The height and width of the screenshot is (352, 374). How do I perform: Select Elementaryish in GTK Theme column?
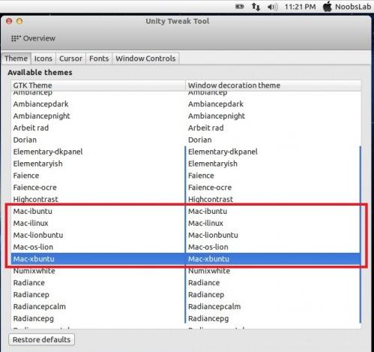[x=98, y=164]
